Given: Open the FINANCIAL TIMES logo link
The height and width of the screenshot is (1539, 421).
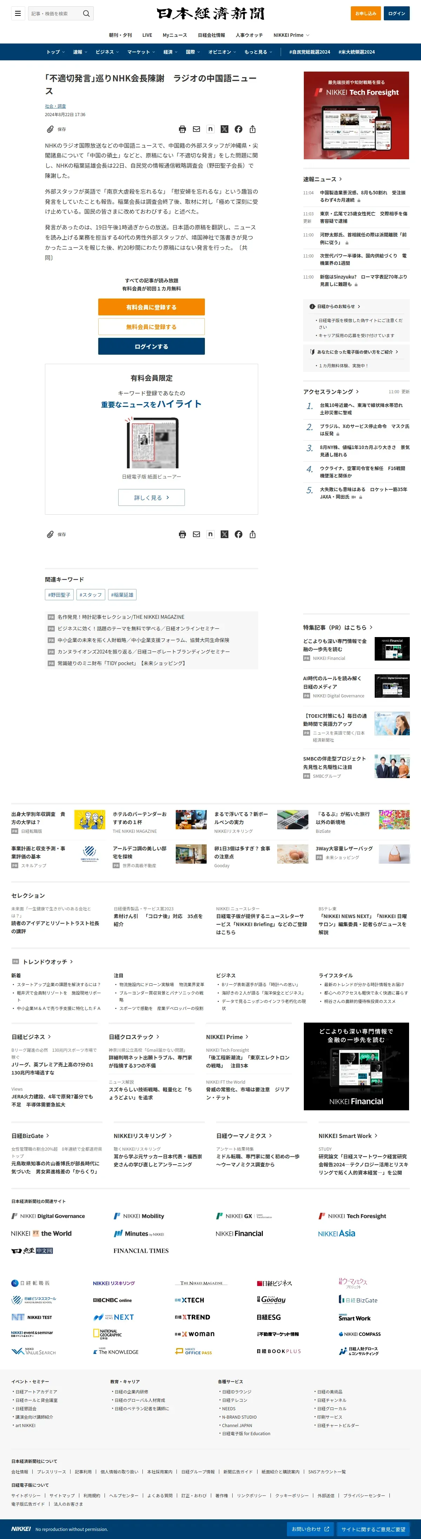Looking at the screenshot, I should 141,1250.
